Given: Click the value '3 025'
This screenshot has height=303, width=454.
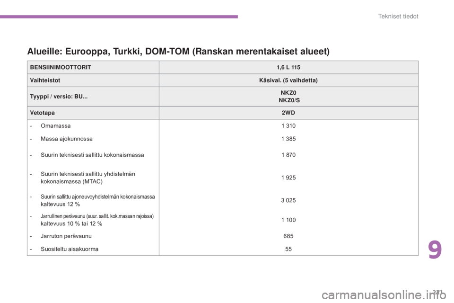Looking at the screenshot, I should pyautogui.click(x=288, y=200).
